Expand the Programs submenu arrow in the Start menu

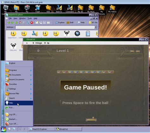pos(31,70)
